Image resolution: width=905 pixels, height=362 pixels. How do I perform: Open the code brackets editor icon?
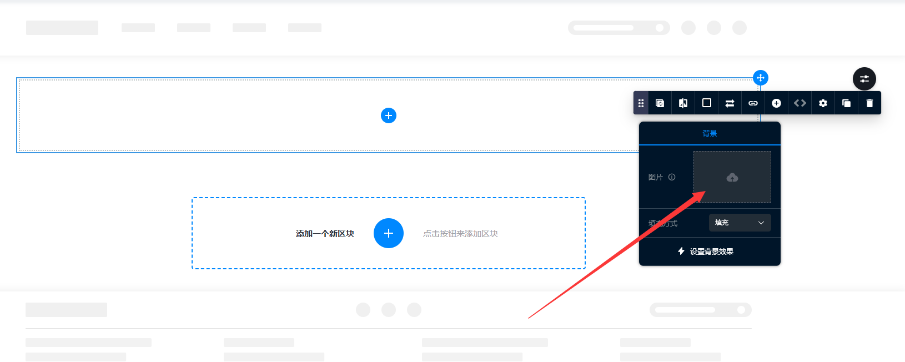click(x=800, y=103)
